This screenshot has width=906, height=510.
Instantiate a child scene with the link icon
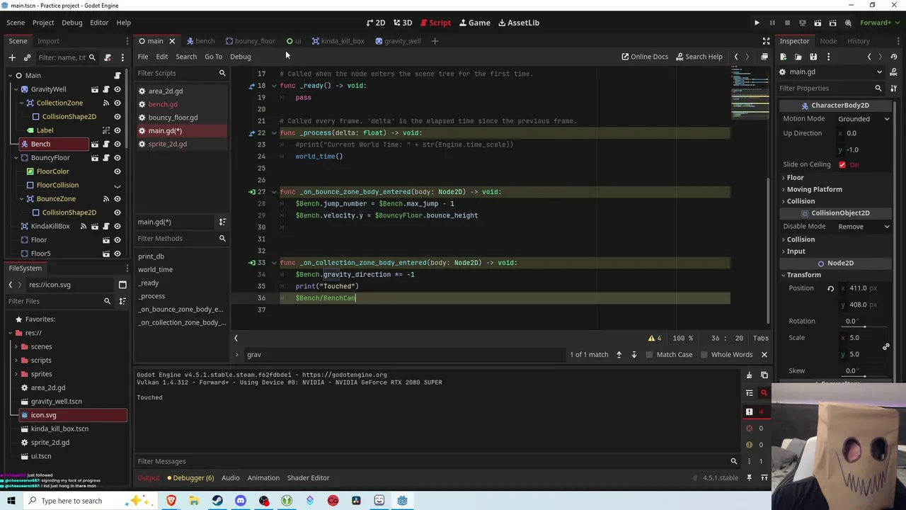coord(27,57)
